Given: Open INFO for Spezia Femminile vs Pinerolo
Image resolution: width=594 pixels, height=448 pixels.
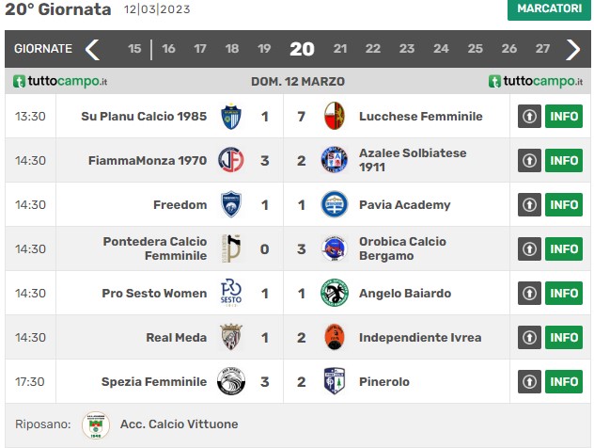Looking at the screenshot, I should coord(564,381).
